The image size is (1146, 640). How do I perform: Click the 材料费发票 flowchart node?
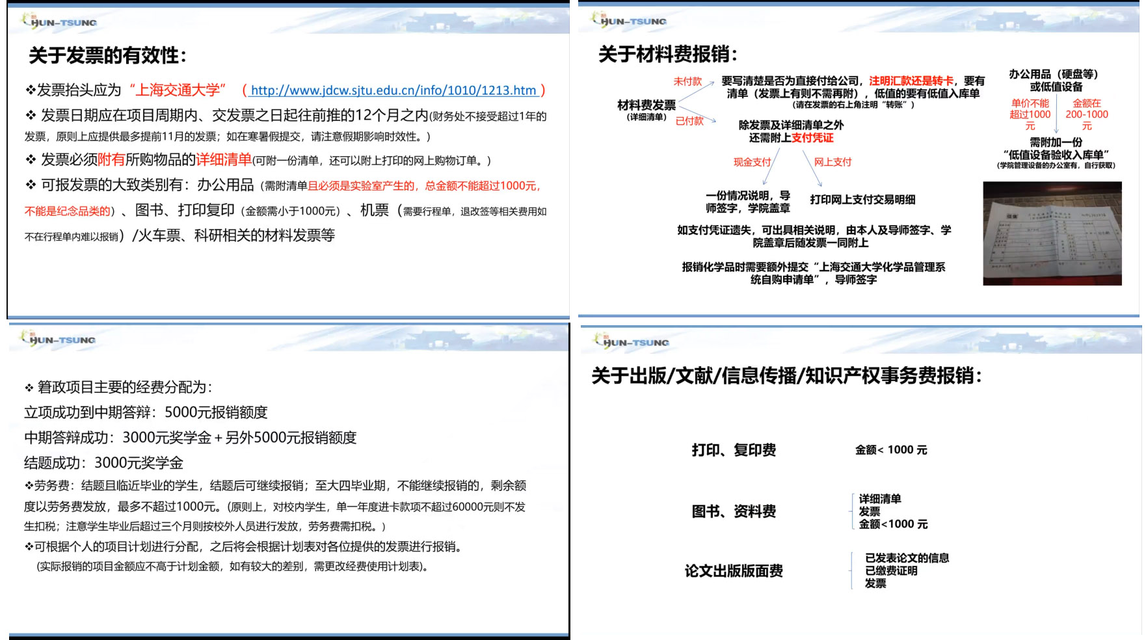click(646, 105)
